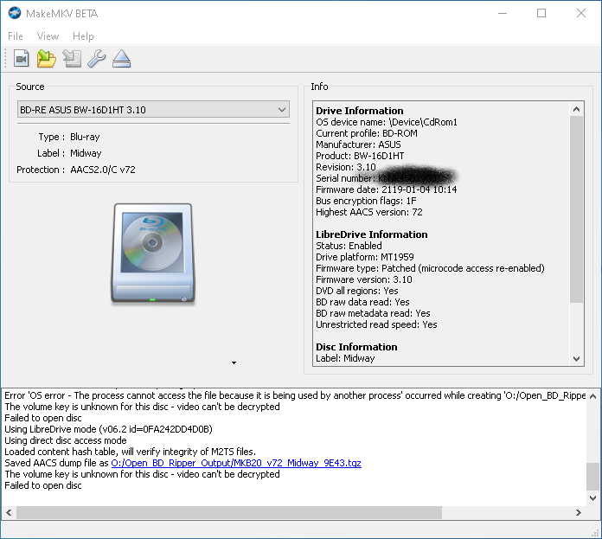Click 'Protection : AACS2.0/C v72' text
This screenshot has height=539, width=602.
[76, 170]
